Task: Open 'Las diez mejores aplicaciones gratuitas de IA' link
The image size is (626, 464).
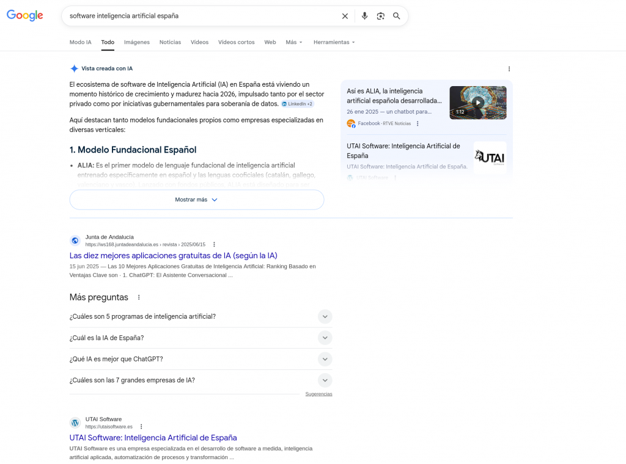Action: click(x=173, y=256)
